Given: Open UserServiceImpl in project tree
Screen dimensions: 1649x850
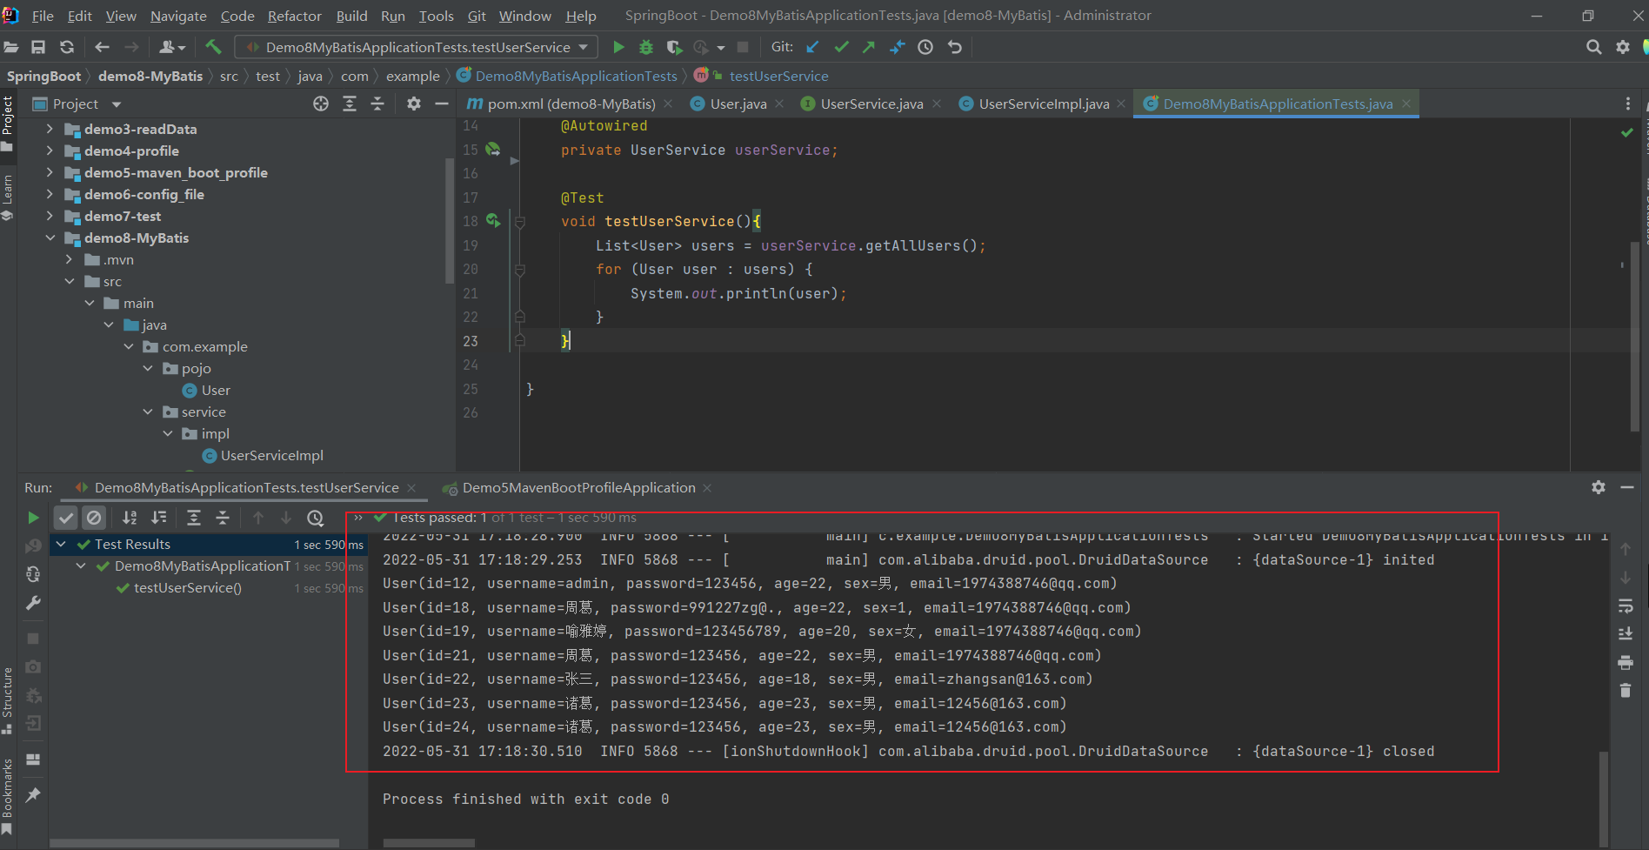Looking at the screenshot, I should point(271,455).
